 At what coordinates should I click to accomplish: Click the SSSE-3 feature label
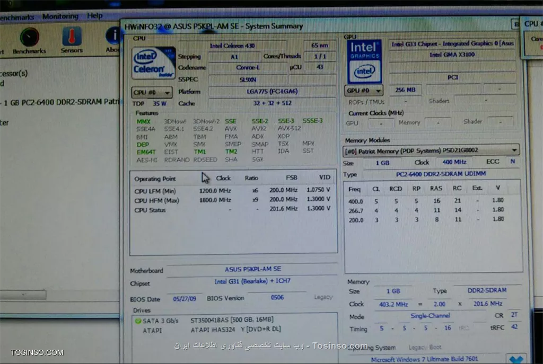point(312,120)
